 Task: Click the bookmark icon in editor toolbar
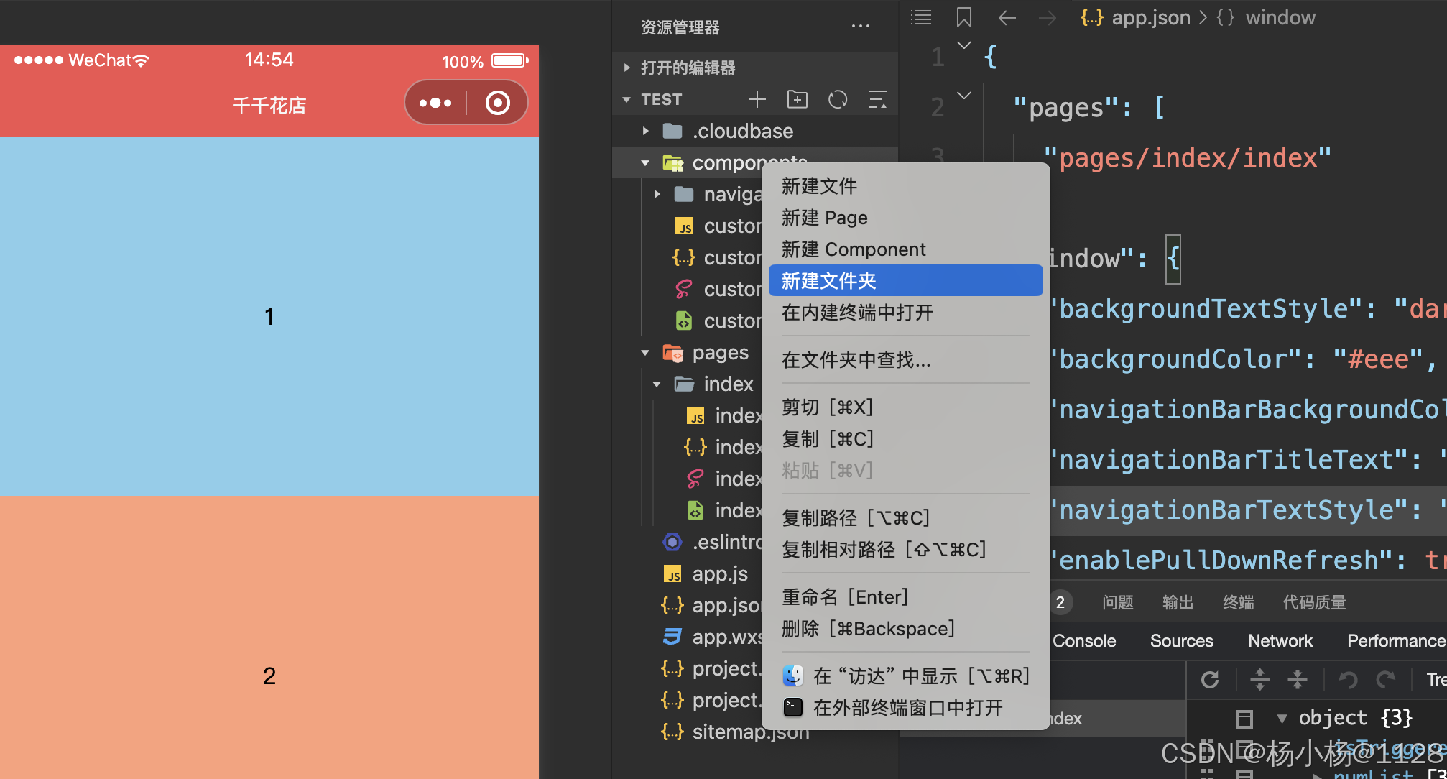tap(963, 17)
